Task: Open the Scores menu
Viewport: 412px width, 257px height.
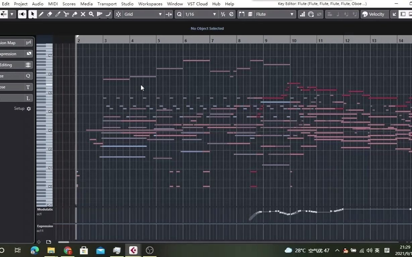Action: coord(69,4)
